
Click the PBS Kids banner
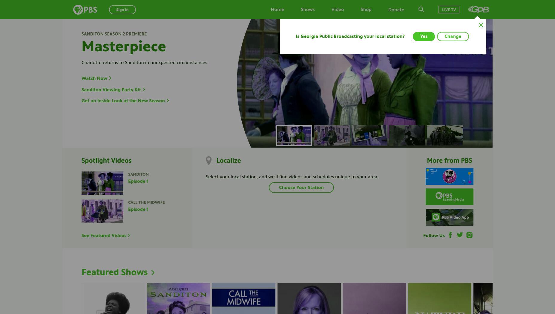[x=450, y=176]
